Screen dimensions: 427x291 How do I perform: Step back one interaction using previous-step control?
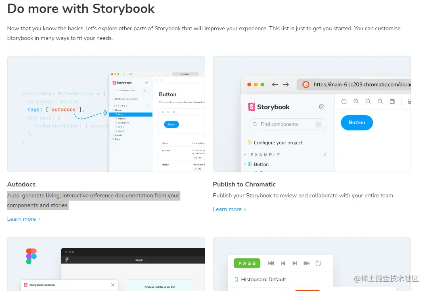point(283,263)
